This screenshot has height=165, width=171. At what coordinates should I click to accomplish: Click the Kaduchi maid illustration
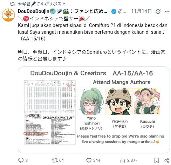tap(147, 101)
